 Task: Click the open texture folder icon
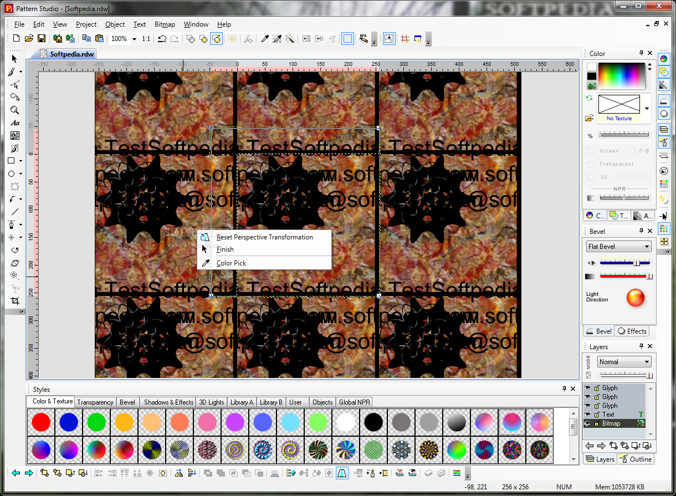pyautogui.click(x=590, y=117)
